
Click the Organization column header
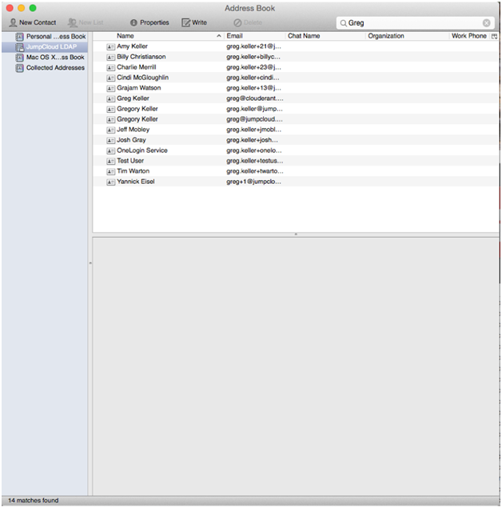coord(404,37)
